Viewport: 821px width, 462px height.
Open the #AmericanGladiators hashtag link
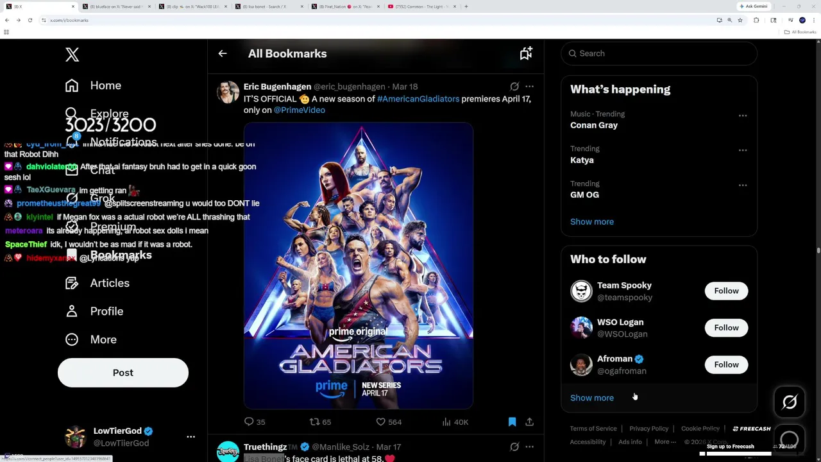(x=418, y=99)
